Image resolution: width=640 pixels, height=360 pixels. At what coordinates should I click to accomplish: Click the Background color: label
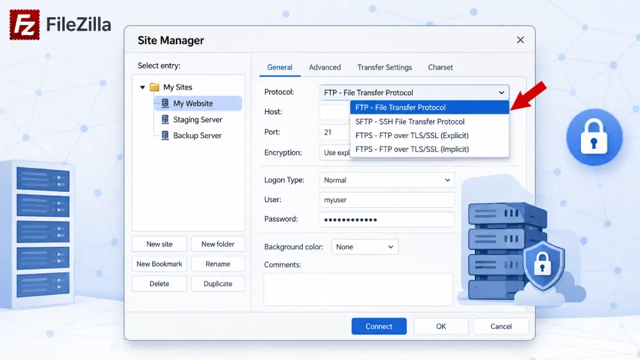point(294,247)
